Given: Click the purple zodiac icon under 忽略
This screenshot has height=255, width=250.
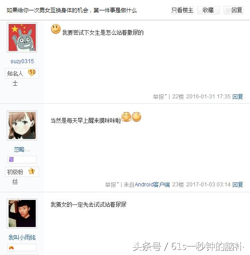Looking at the screenshot, I should tap(11, 159).
